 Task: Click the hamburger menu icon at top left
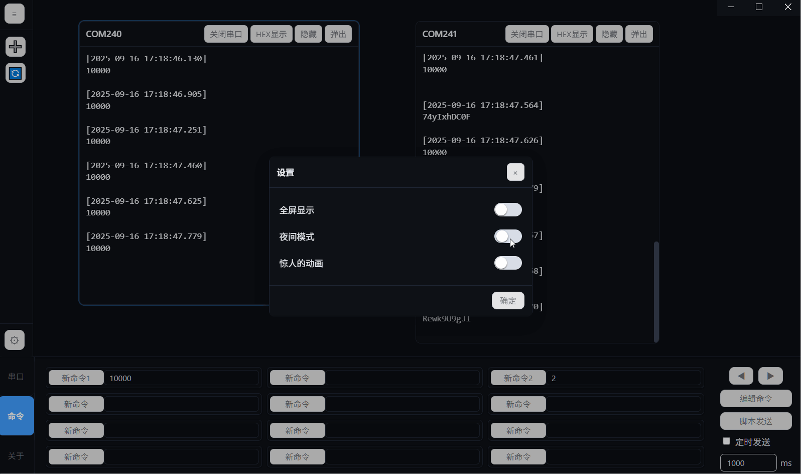tap(15, 14)
